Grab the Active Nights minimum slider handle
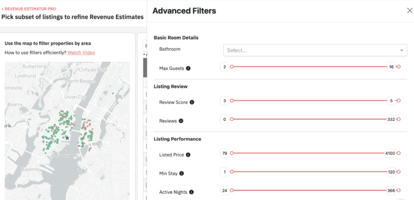414x200 pixels. point(232,190)
